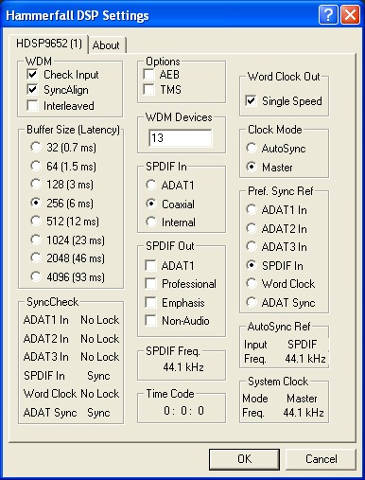Set Clock Mode to AutoSync

click(252, 148)
